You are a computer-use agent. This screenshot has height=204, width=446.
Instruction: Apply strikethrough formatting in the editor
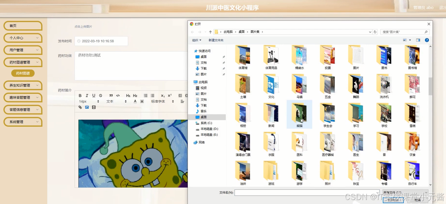click(101, 96)
